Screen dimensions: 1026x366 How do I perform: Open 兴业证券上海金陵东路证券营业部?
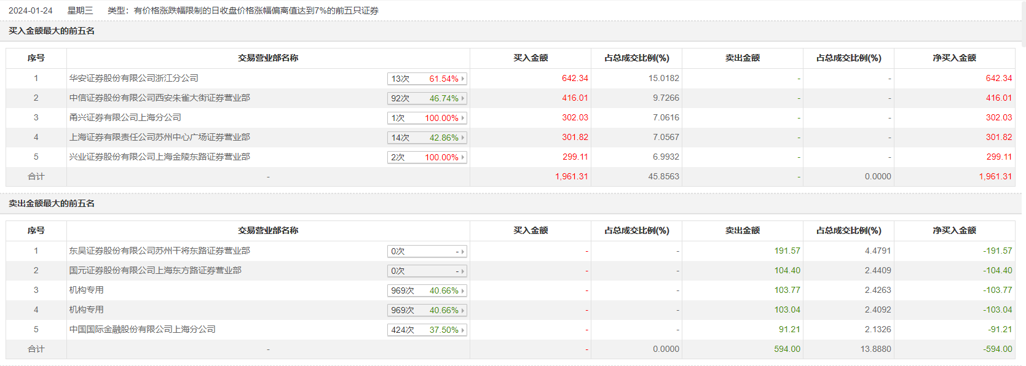tap(159, 157)
